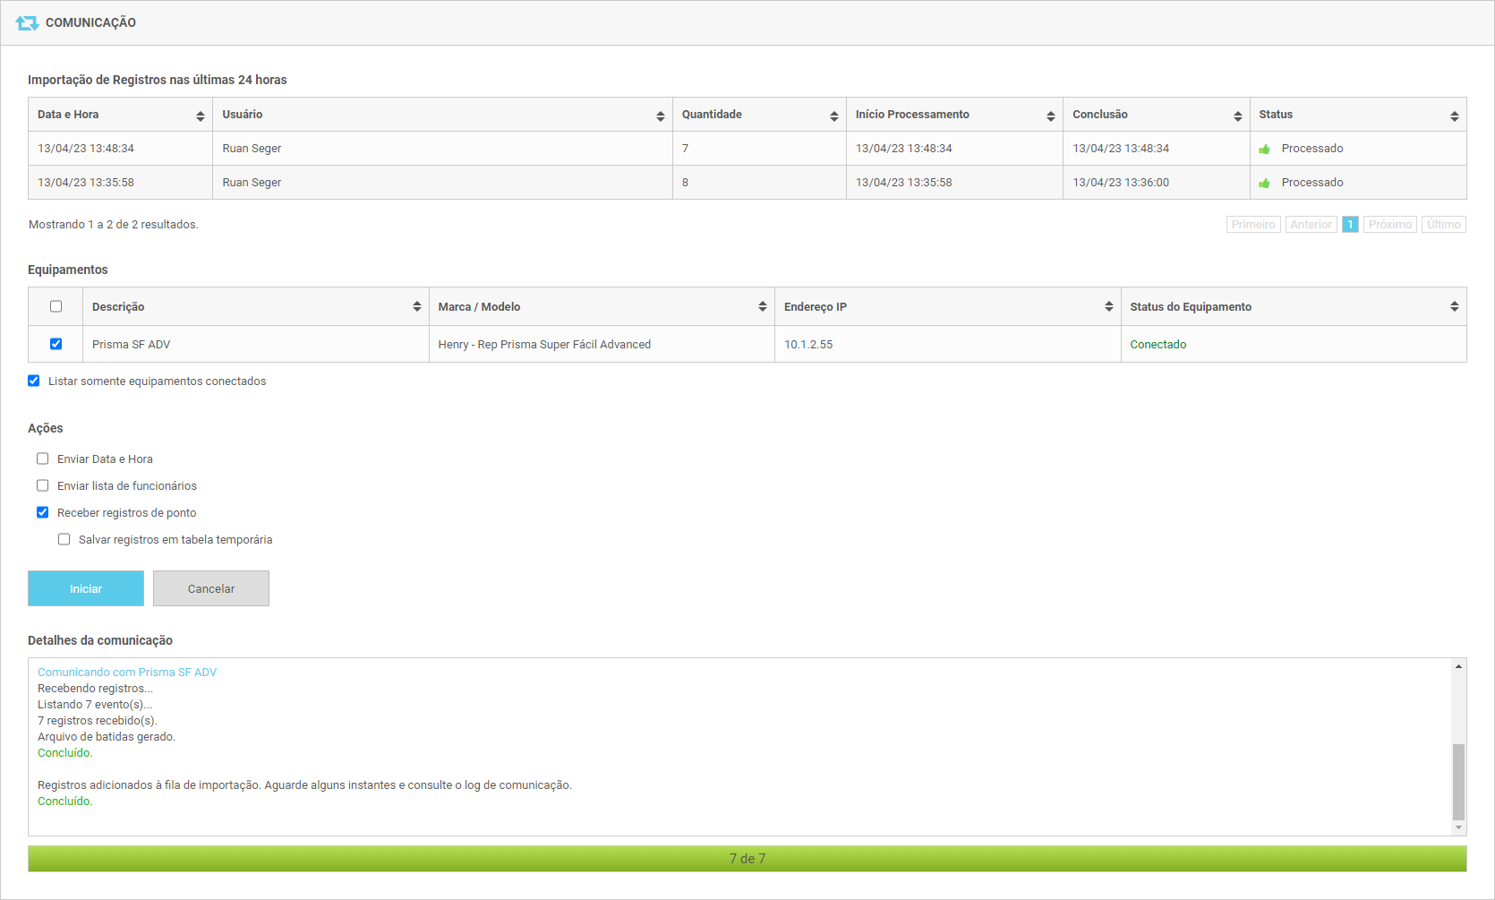
Task: Sort by Início Processamento column arrows
Action: coord(1050,116)
